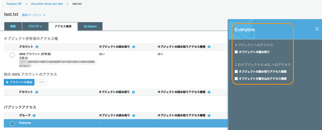Click the オブジェクト所有者のアクセス権 heading
This screenshot has width=322, height=130.
[x=31, y=38]
